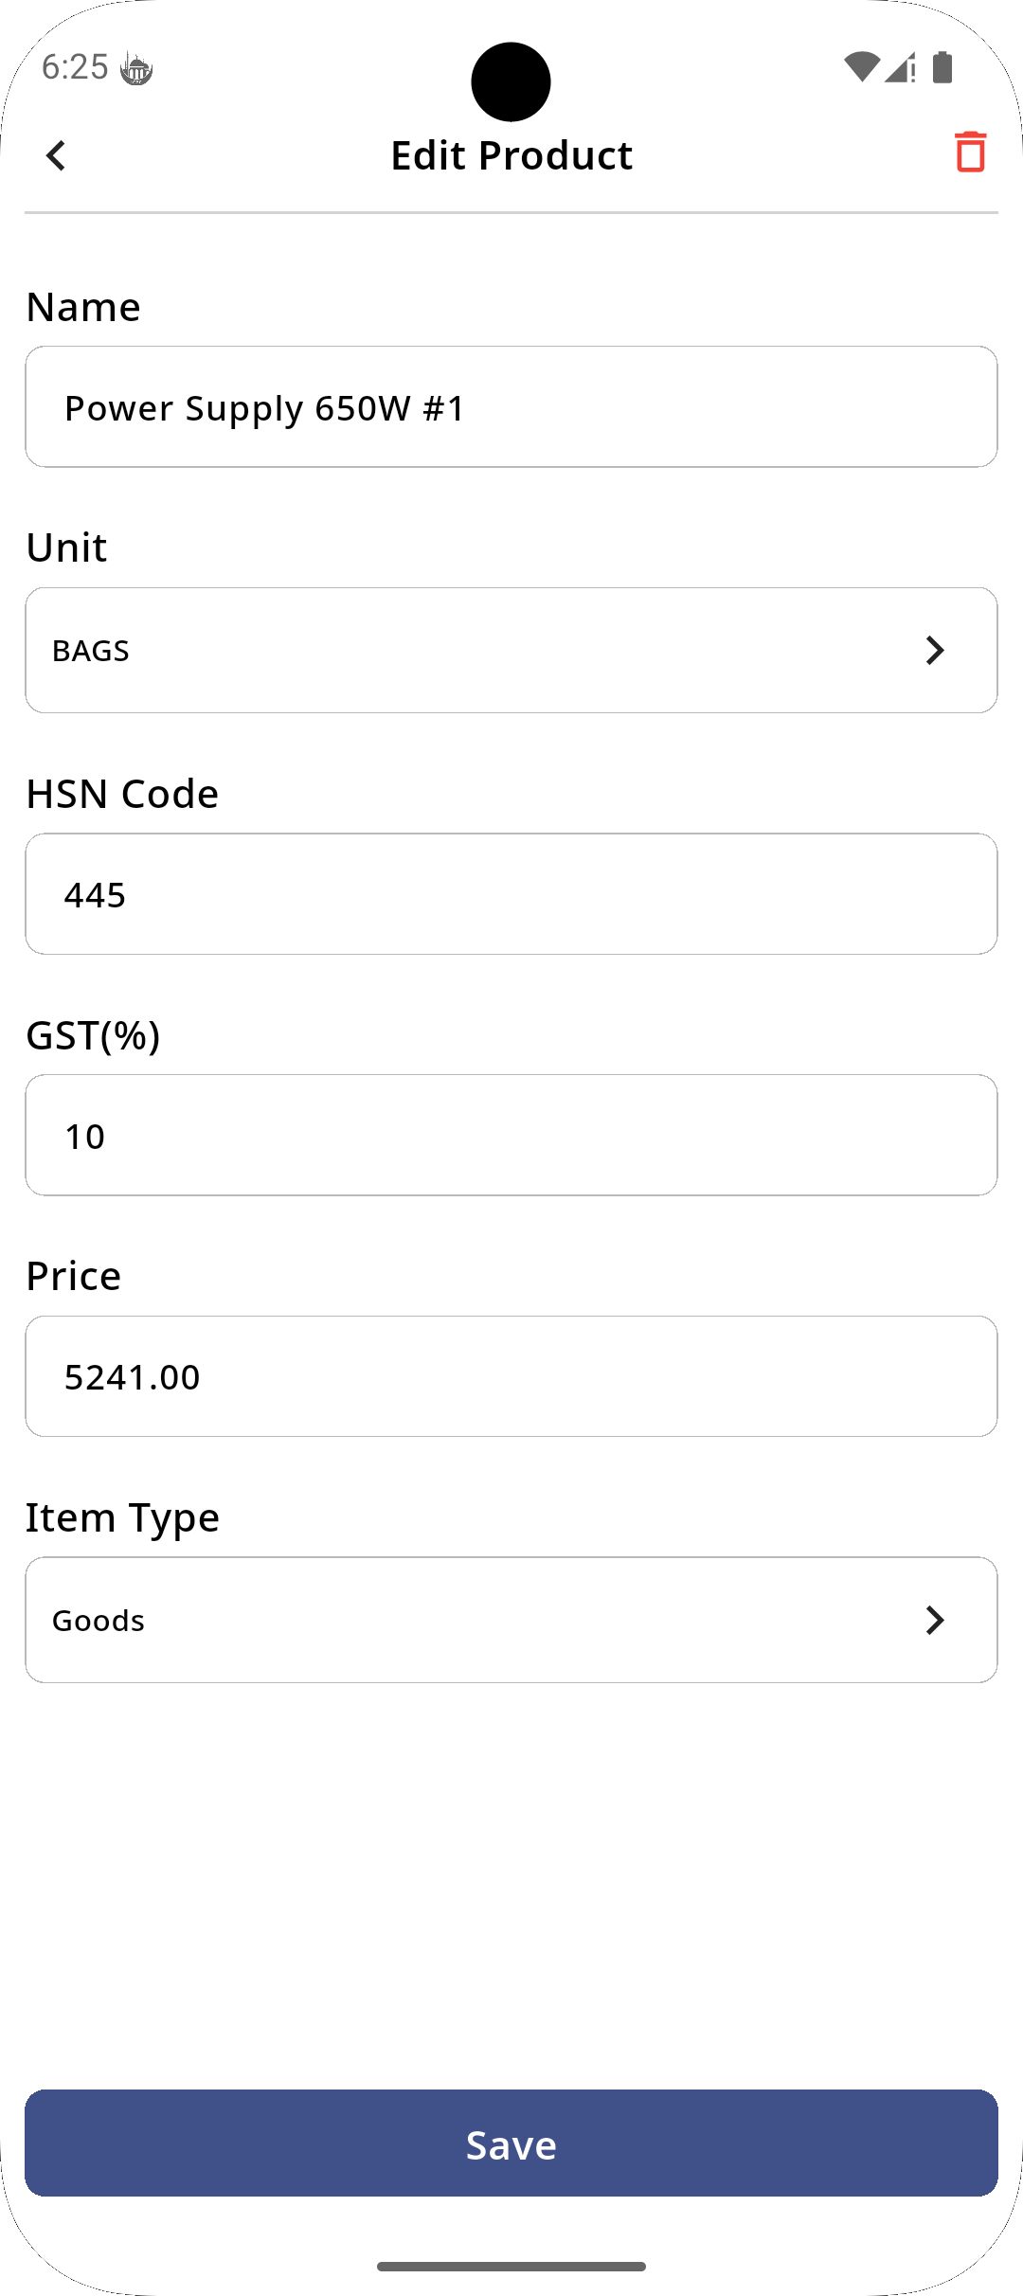The height and width of the screenshot is (2296, 1023).
Task: Open the Item Type dropdown showing Goods
Action: pos(511,1620)
